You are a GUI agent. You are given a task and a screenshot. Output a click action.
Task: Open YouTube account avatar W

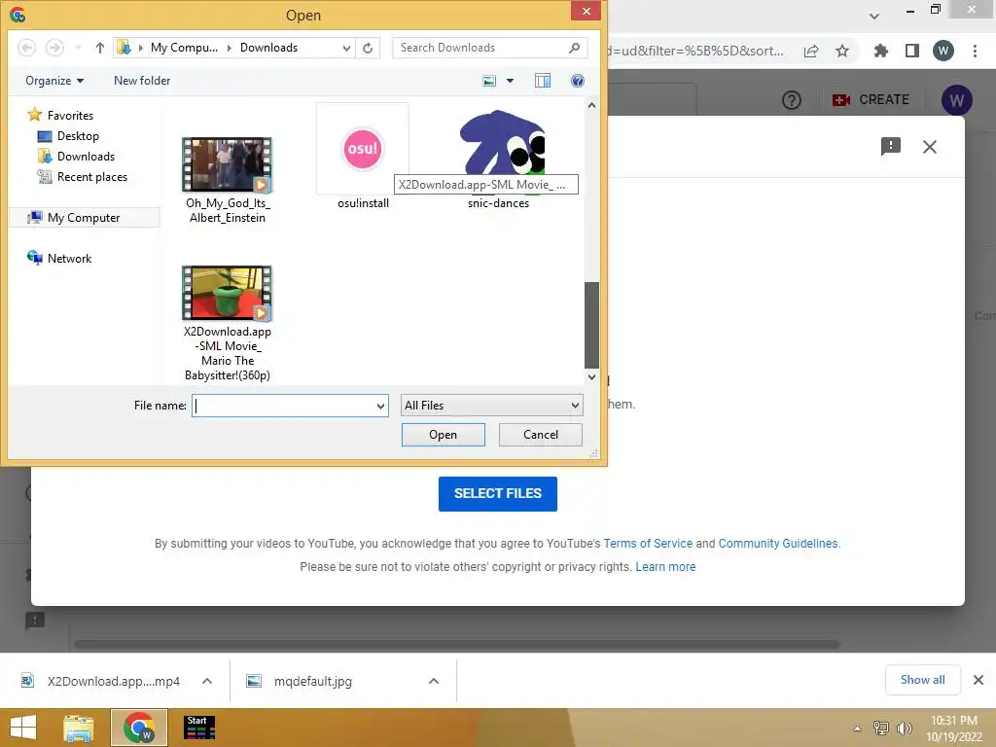[957, 100]
